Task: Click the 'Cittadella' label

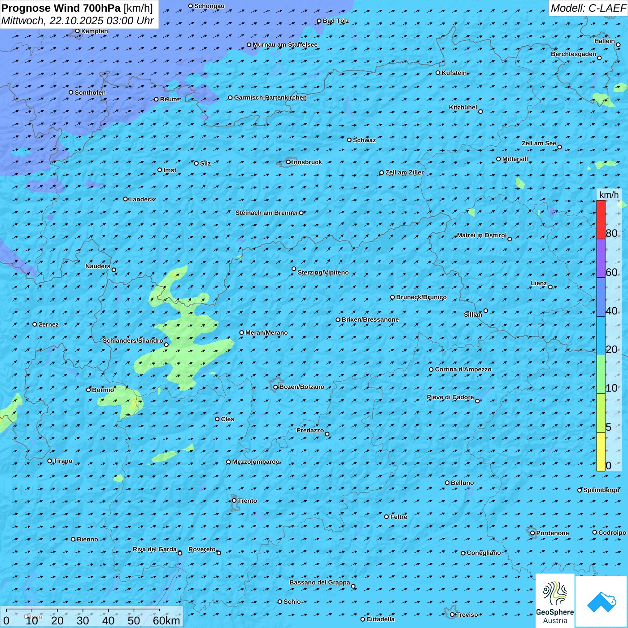Action: [x=380, y=619]
